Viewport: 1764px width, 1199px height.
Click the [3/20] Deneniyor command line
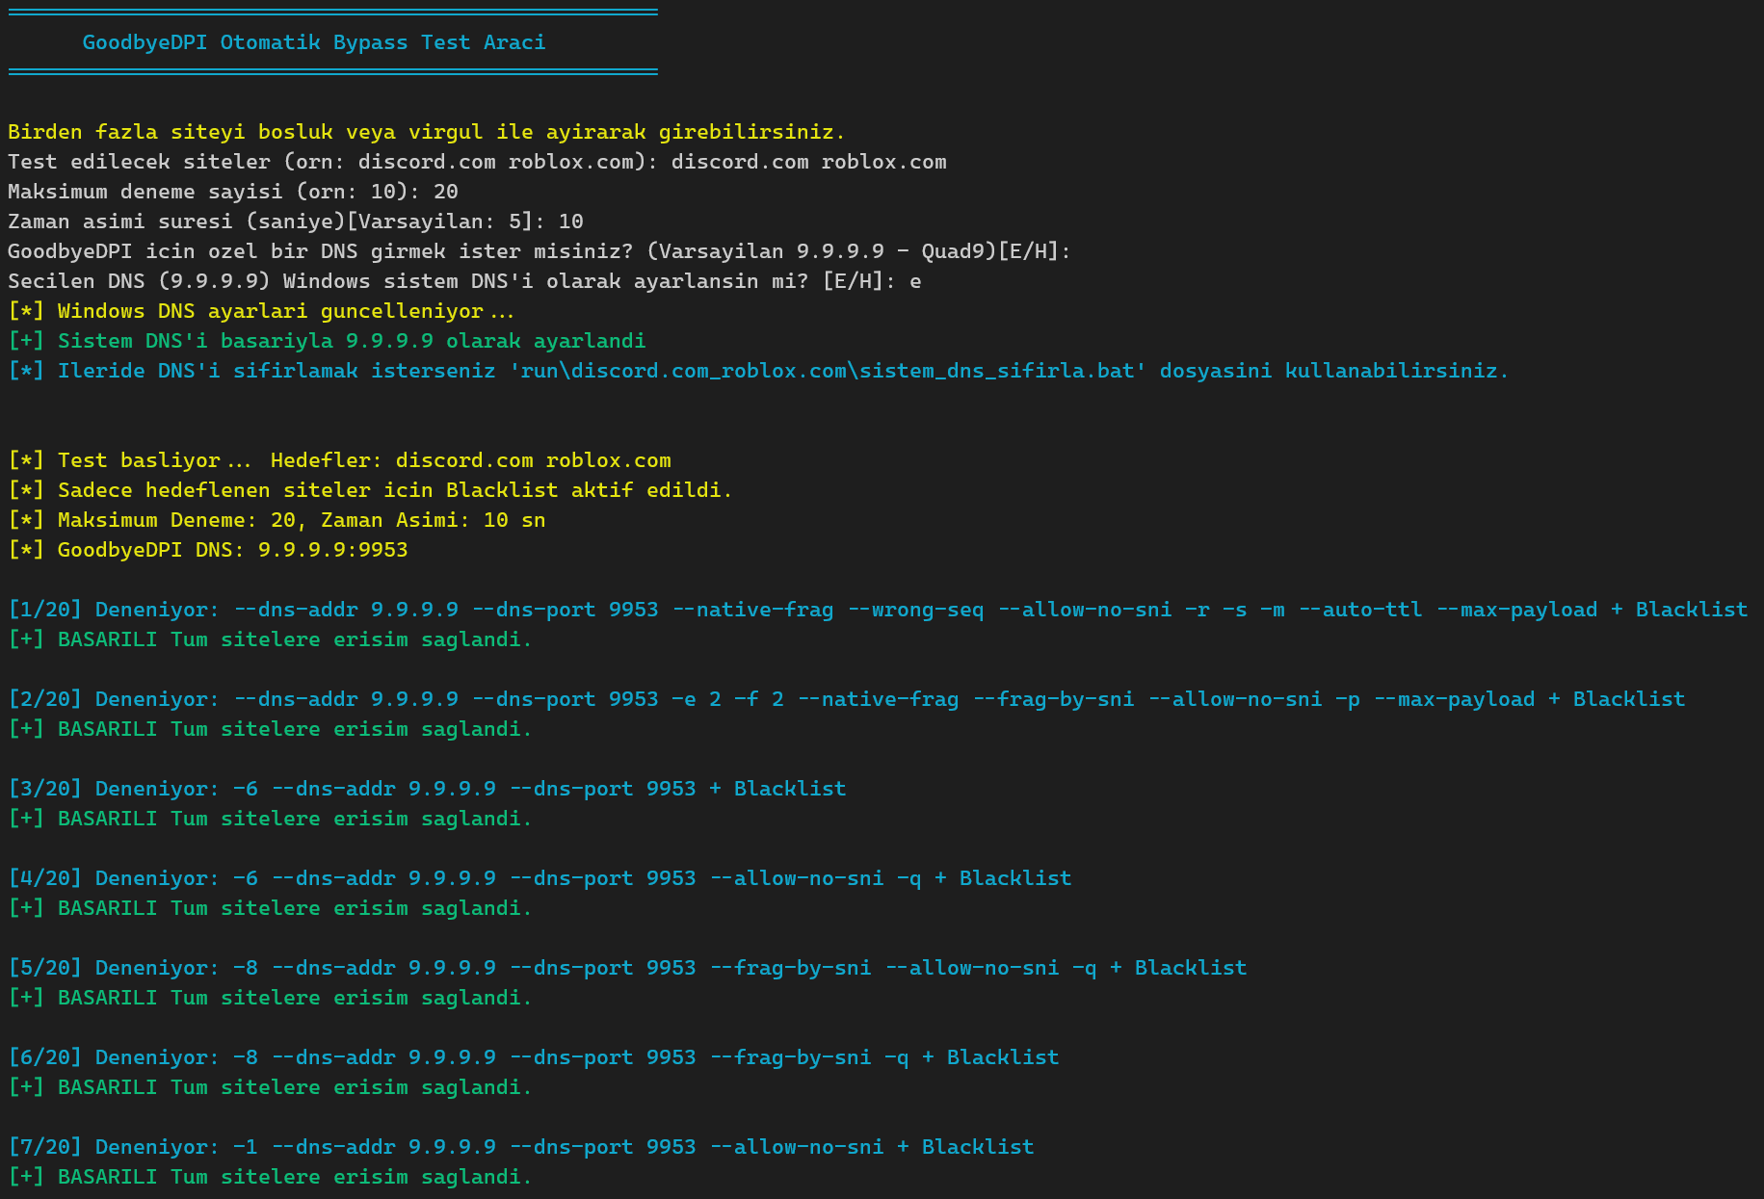(427, 789)
